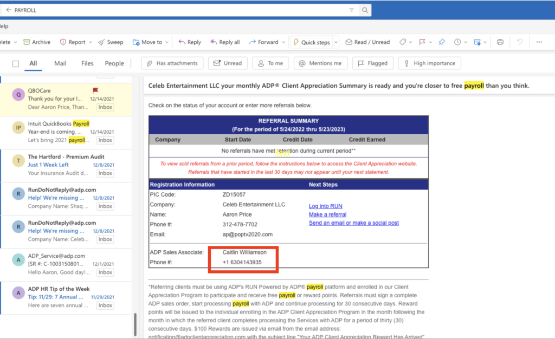Print the email with printer icon
This screenshot has height=339, width=555.
pos(500,42)
